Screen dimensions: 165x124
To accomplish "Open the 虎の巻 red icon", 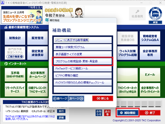I will click(x=107, y=113).
